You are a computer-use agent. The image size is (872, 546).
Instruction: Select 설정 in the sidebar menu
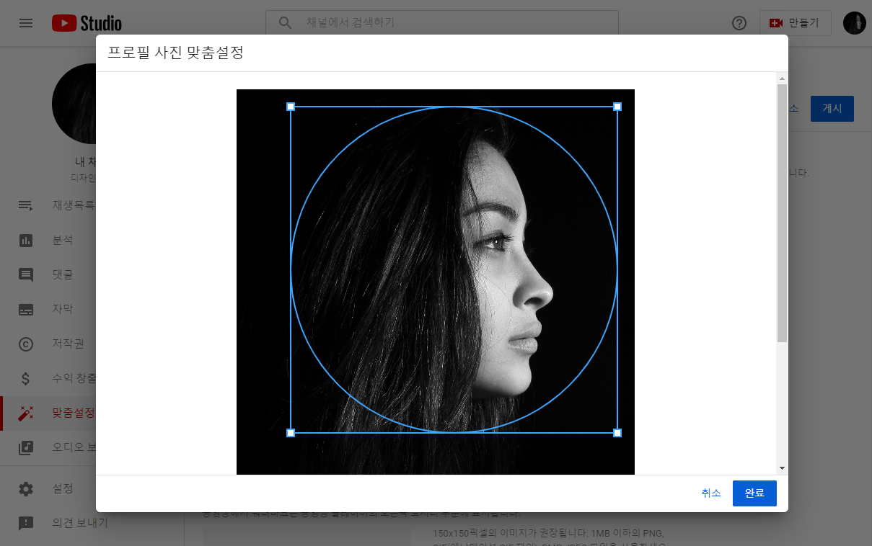pyautogui.click(x=63, y=489)
